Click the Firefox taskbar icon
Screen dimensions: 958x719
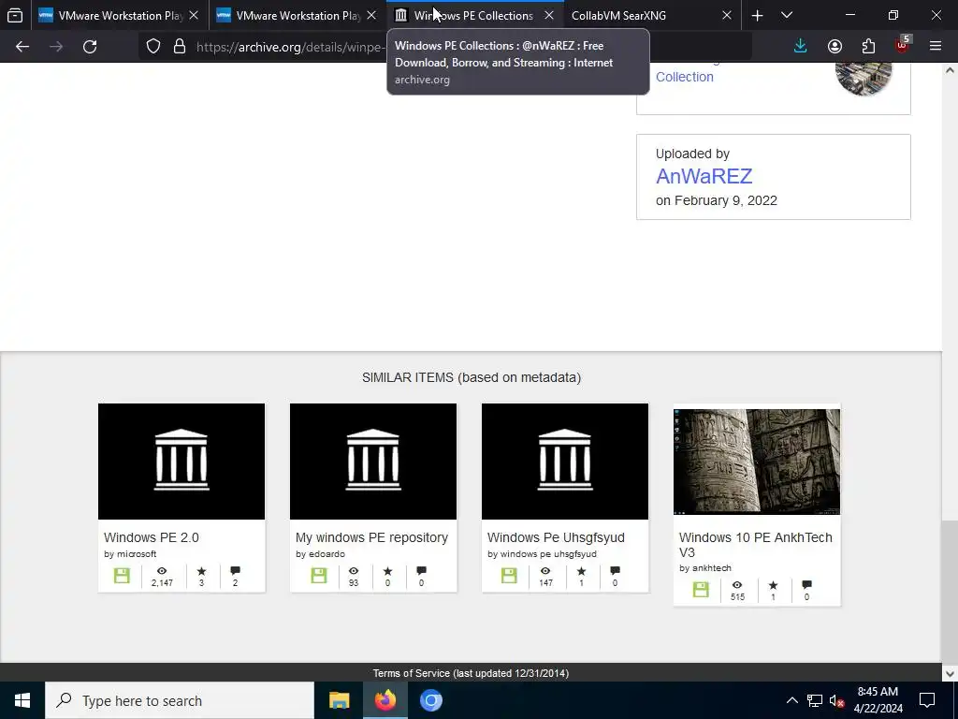[x=385, y=700]
